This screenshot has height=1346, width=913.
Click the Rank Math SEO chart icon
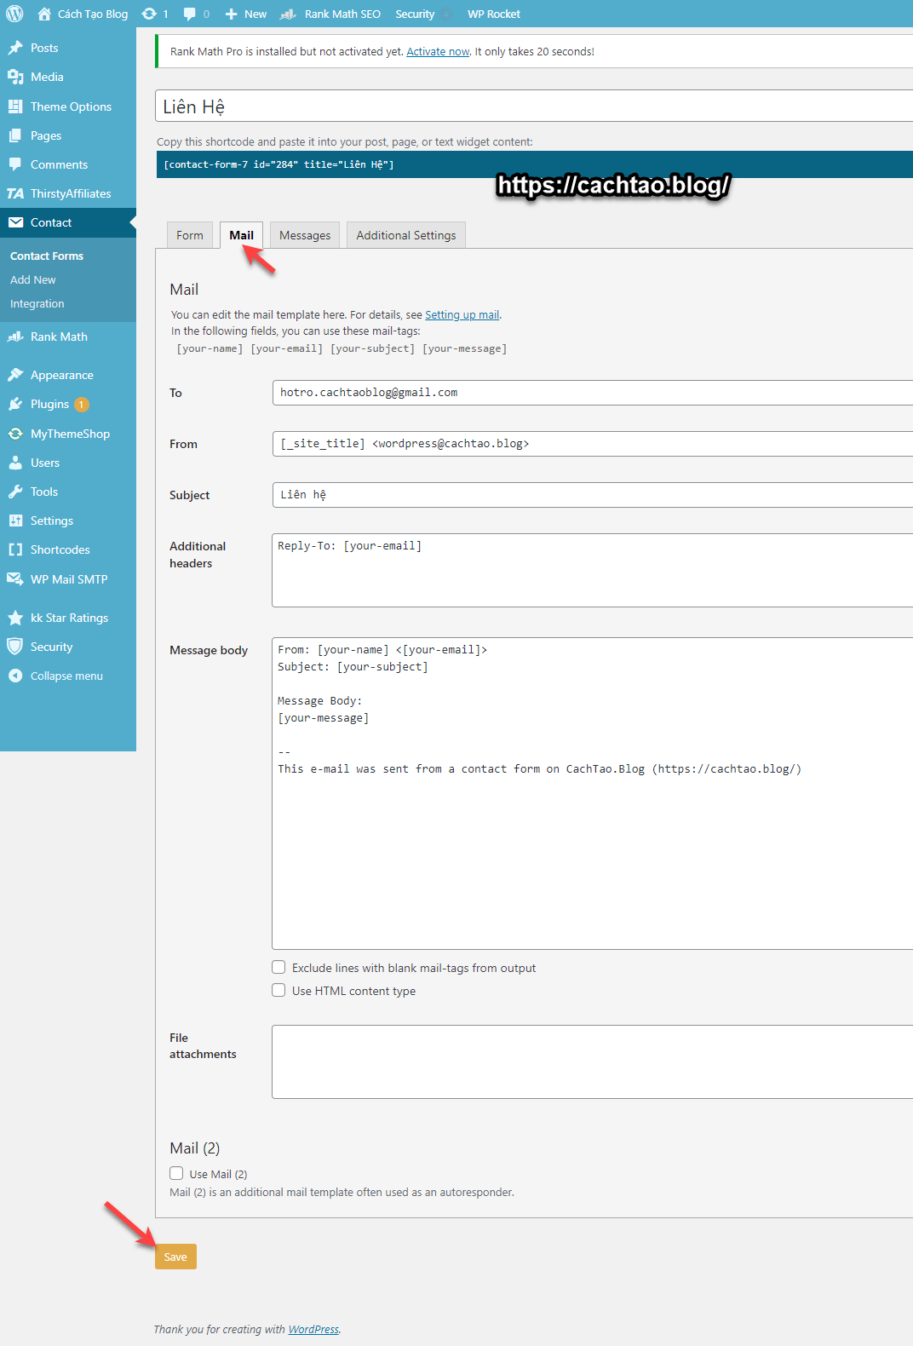click(x=289, y=14)
